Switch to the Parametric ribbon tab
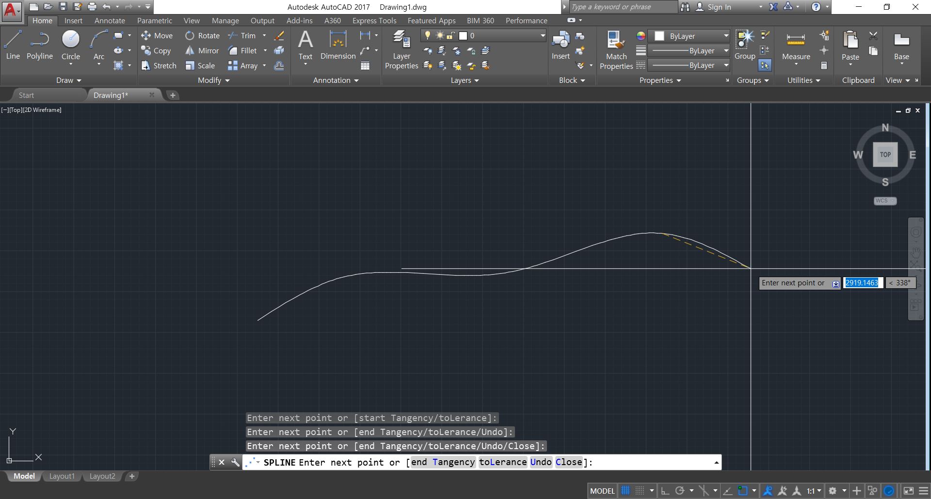 tap(154, 20)
